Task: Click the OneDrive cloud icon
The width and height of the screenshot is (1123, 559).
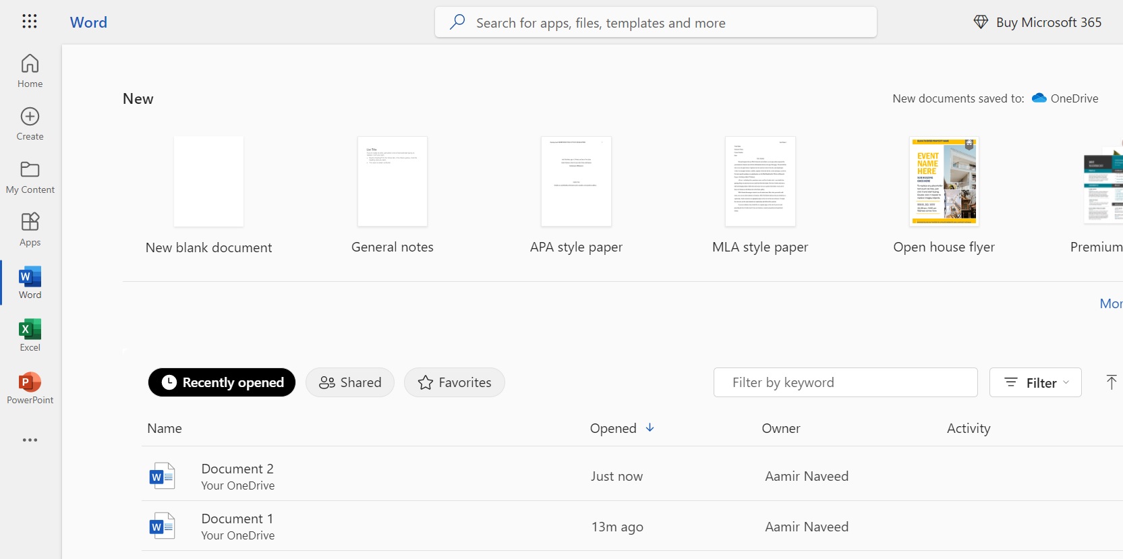Action: (x=1039, y=98)
